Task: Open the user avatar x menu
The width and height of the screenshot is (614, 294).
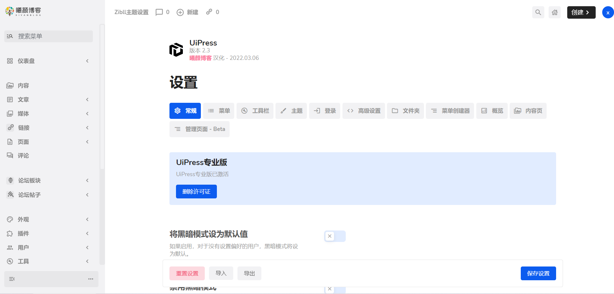Action: [608, 12]
